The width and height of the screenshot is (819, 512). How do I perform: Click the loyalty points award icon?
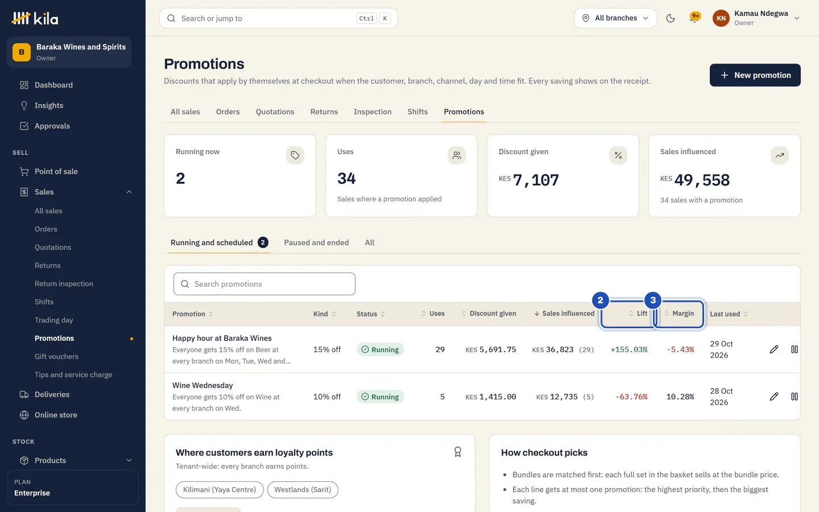coord(458,452)
